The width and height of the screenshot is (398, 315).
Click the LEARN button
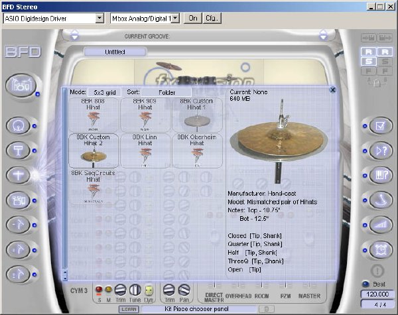129,309
